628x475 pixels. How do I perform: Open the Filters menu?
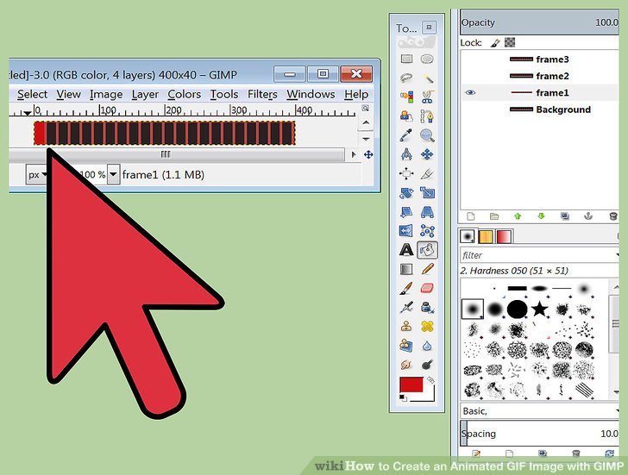[262, 95]
